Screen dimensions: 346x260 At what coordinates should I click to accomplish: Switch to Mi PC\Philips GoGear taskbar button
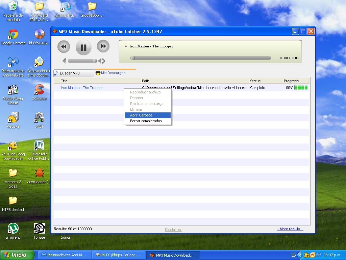point(119,255)
